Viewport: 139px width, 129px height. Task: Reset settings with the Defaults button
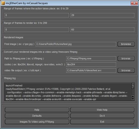coord(37,116)
